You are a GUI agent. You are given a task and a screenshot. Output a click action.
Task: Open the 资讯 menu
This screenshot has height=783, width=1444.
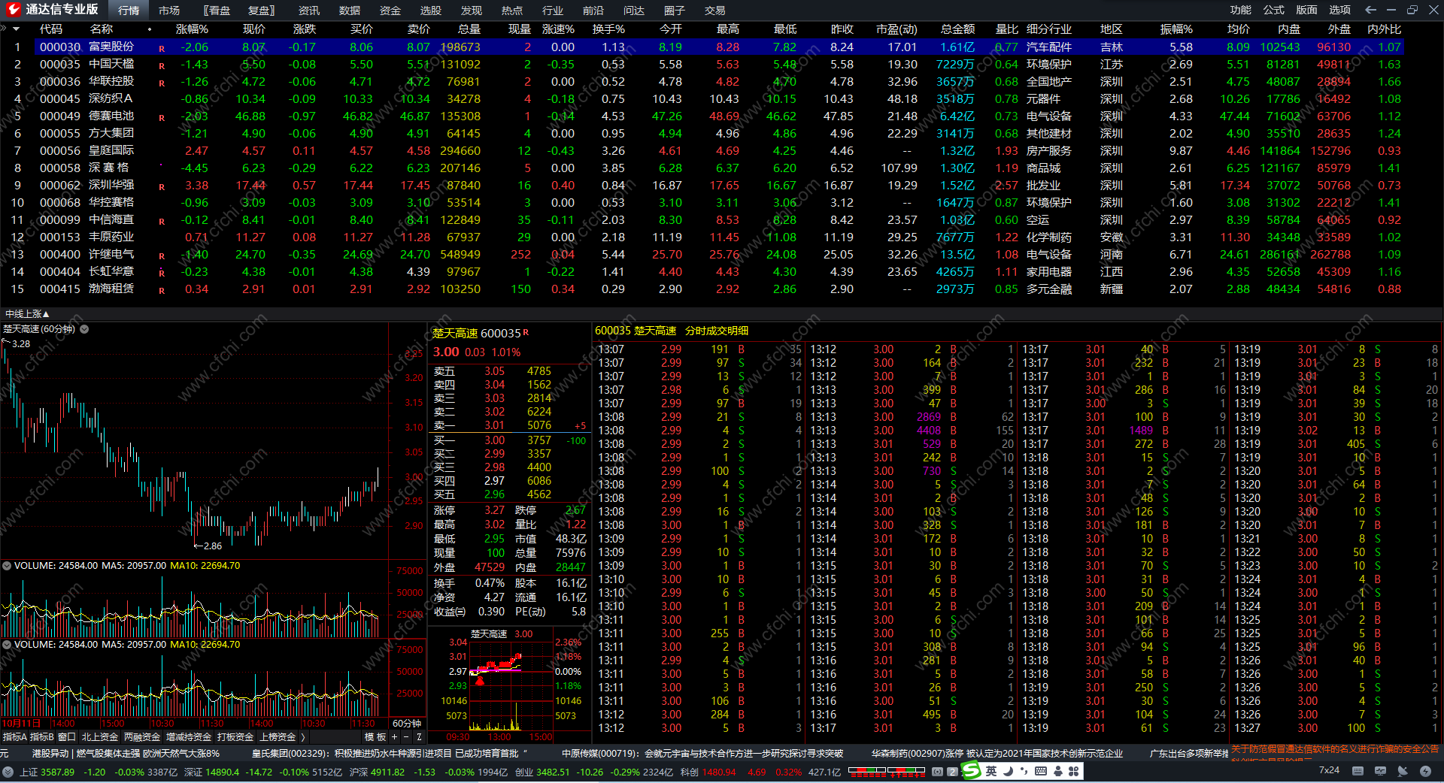309,11
